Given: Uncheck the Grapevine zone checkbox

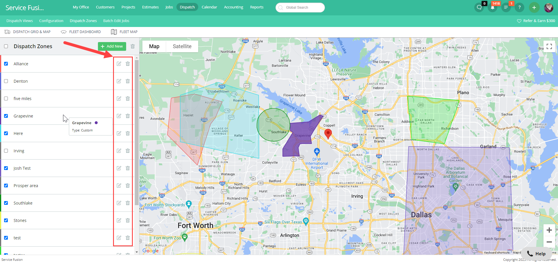Looking at the screenshot, I should [6, 116].
